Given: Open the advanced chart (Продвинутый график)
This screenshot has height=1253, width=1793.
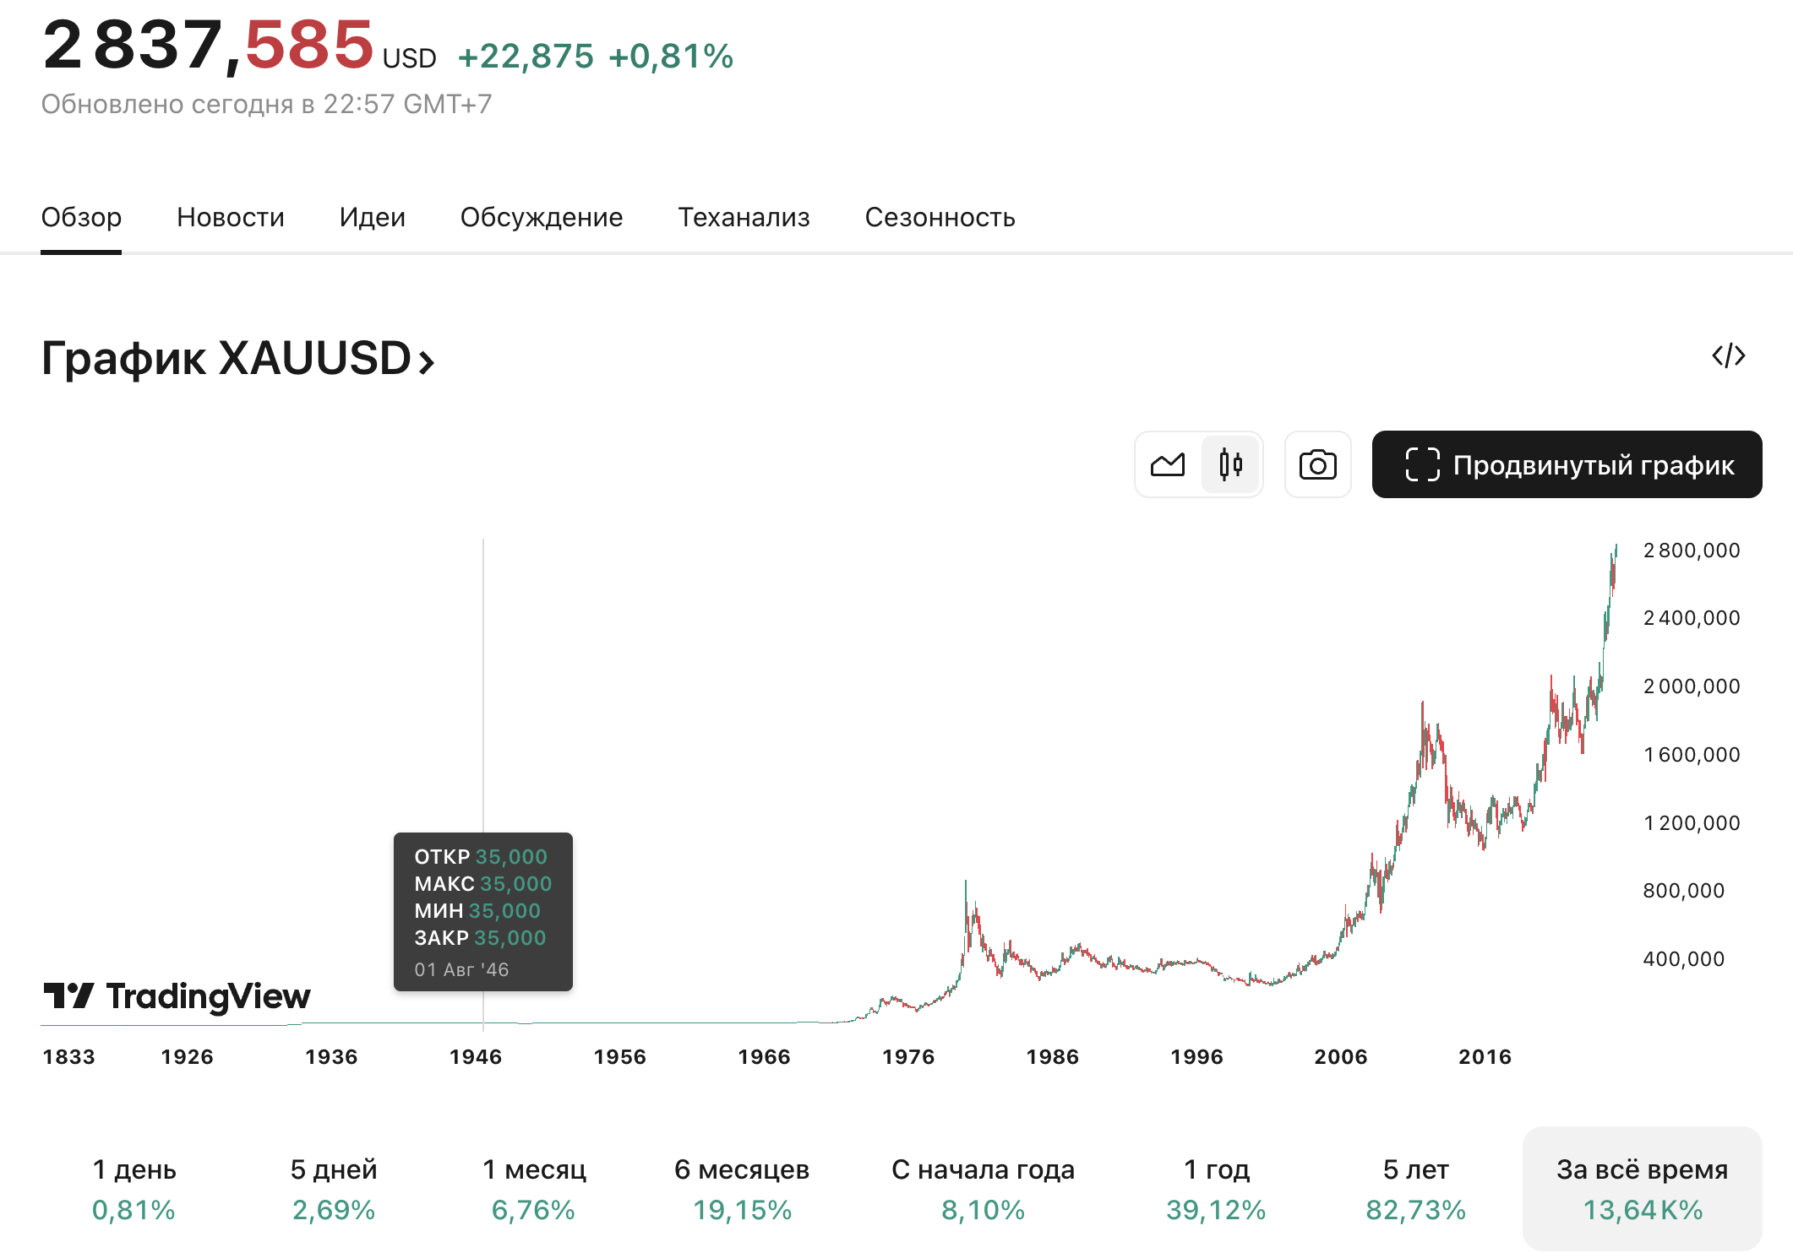Looking at the screenshot, I should coord(1567,464).
